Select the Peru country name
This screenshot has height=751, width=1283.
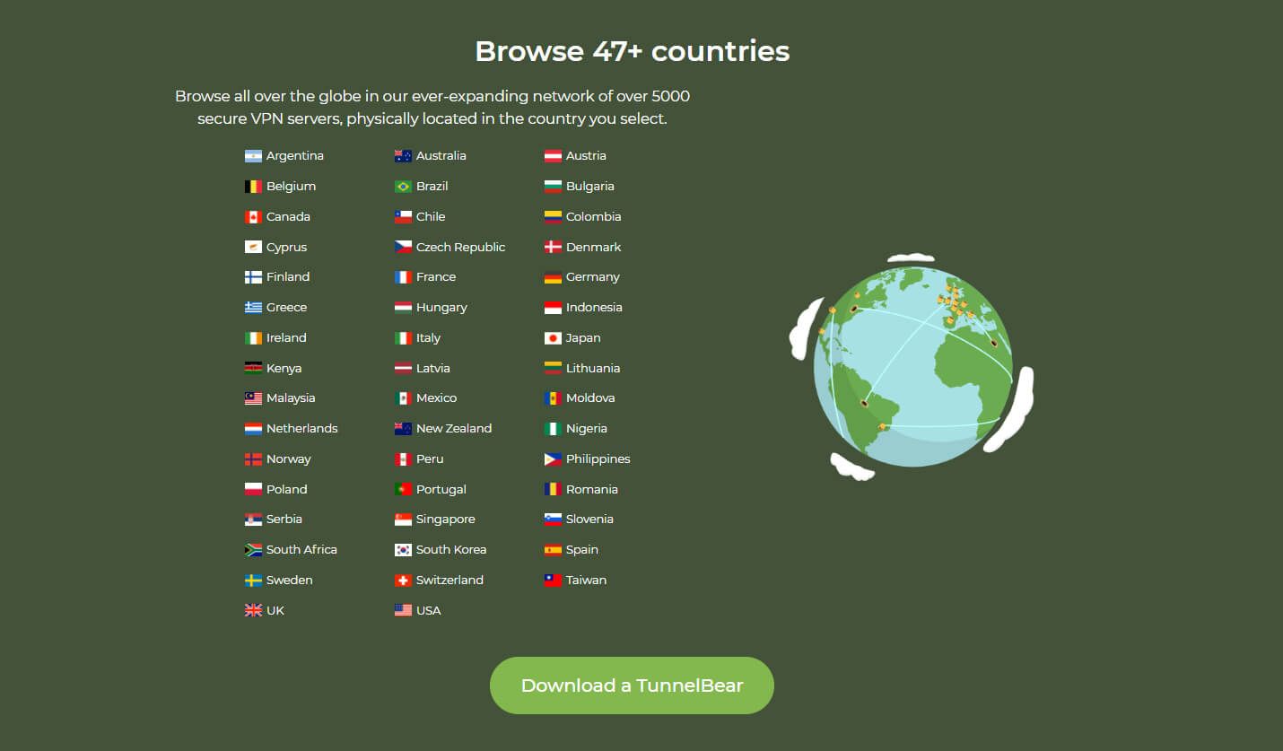(x=430, y=459)
